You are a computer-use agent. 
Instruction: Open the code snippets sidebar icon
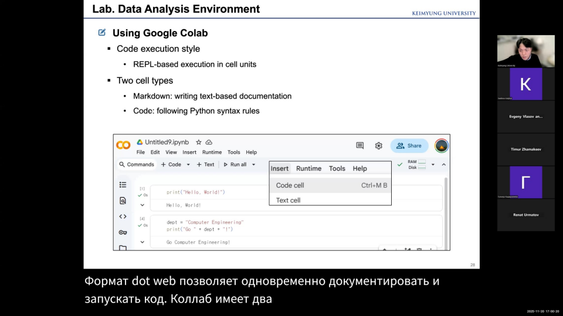tap(123, 216)
